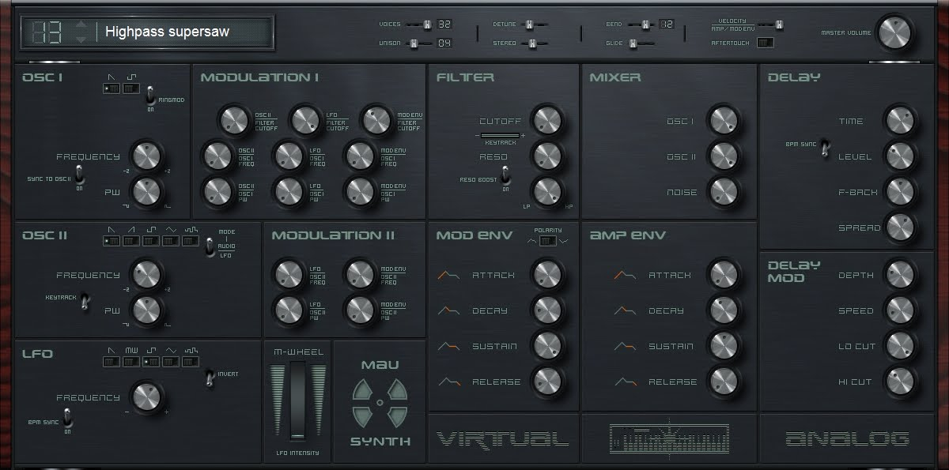The image size is (949, 470).
Task: Toggle the OSC II Keytrack switch
Action: tap(85, 303)
